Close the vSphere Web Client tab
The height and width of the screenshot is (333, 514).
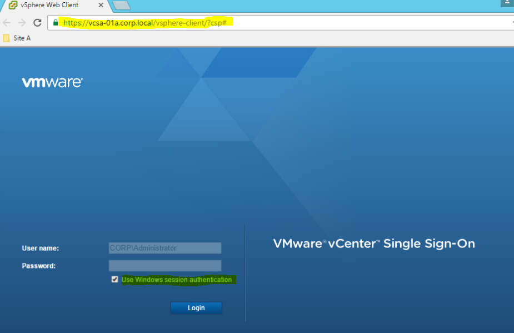[101, 5]
